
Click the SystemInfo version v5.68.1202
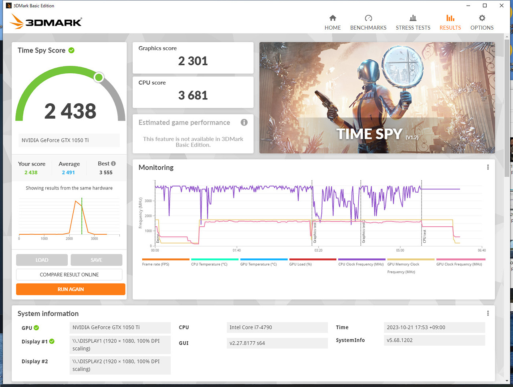(434, 340)
